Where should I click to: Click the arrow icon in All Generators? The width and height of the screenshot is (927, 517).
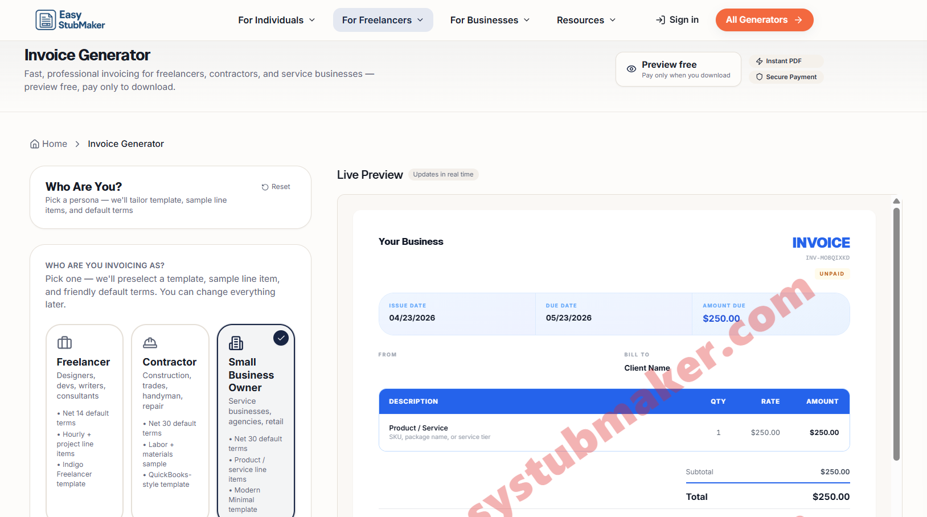click(798, 20)
